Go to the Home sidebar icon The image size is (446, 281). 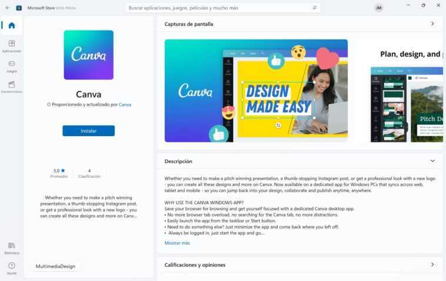12,26
